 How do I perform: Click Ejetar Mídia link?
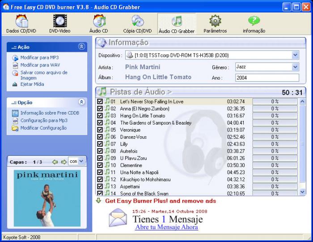tap(32, 84)
